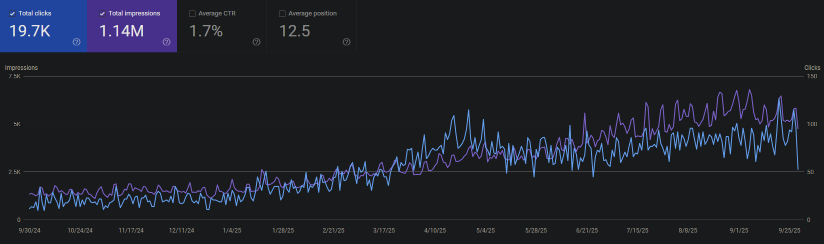Click the help icon on Total clicks card
Image resolution: width=824 pixels, height=244 pixels.
[x=76, y=42]
